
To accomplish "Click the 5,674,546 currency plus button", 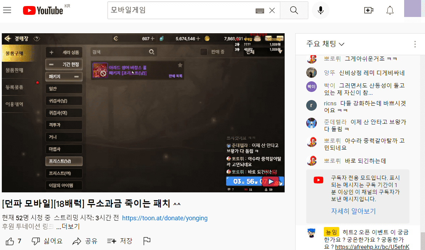I will 198,39.
